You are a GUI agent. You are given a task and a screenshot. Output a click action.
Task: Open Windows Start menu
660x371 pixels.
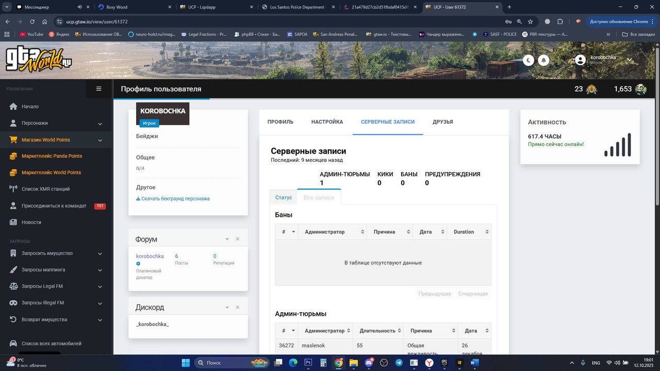(186, 363)
